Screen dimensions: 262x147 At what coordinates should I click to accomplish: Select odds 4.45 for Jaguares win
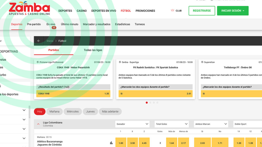[x=144, y=143]
